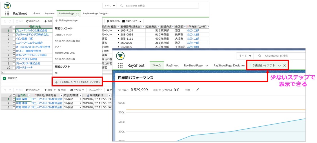Select employee count cell 516

[x=153, y=30]
